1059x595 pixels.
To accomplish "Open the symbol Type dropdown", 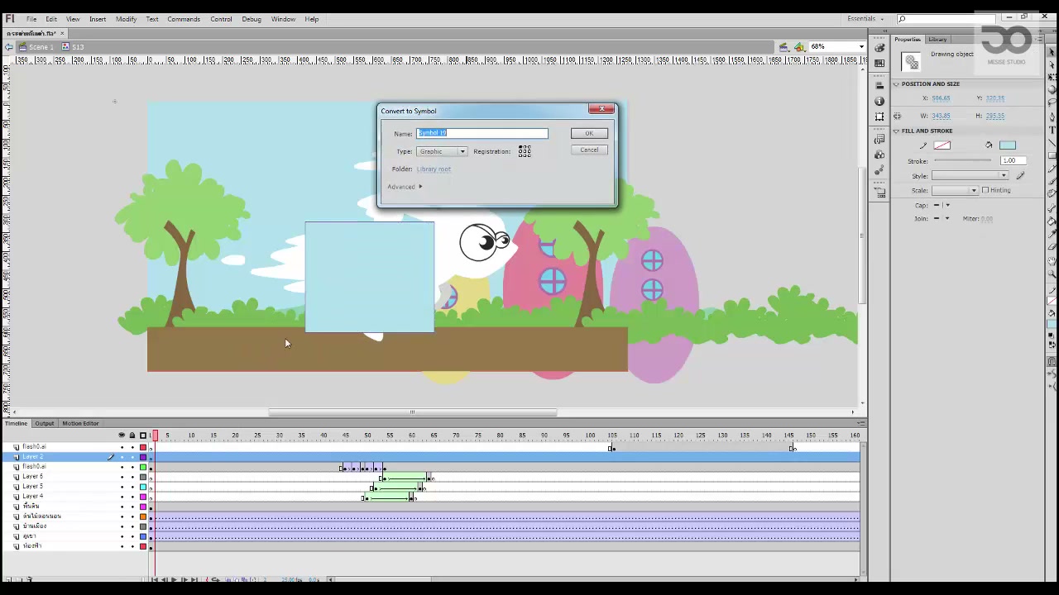I will pyautogui.click(x=443, y=151).
